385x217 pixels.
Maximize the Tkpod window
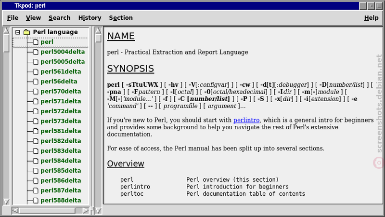(379, 6)
